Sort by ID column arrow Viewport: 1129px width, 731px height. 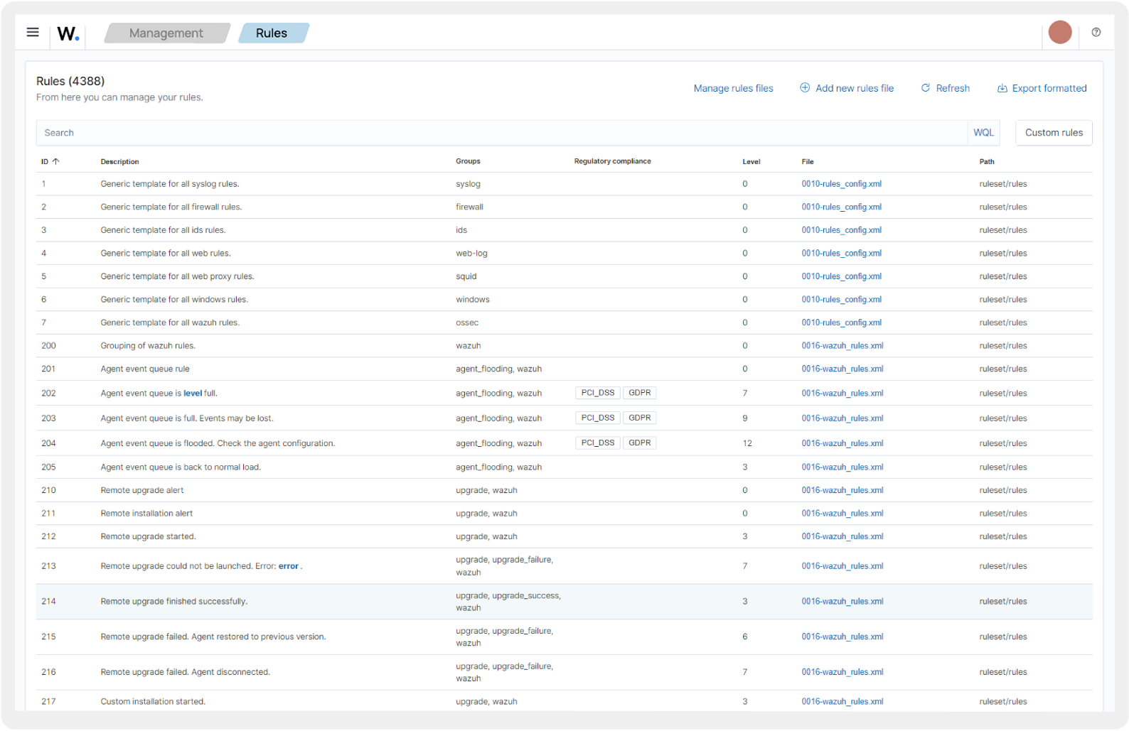(56, 162)
